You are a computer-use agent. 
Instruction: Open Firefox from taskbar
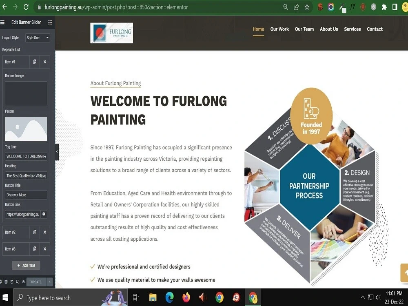[x=186, y=297]
